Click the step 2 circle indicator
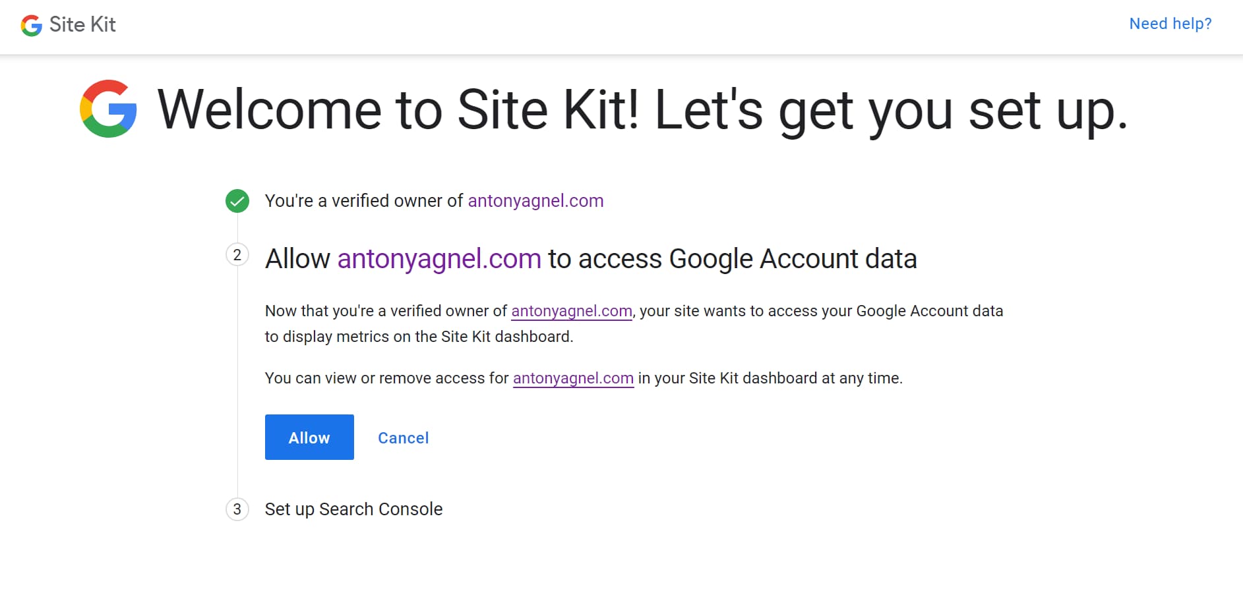 point(237,256)
